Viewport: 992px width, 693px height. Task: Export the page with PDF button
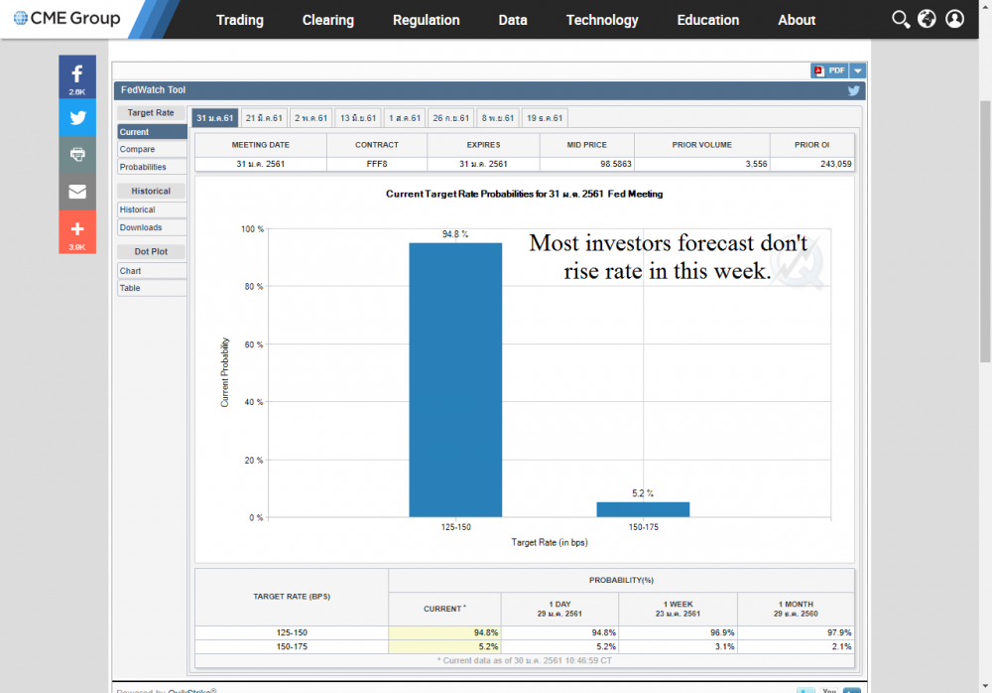pyautogui.click(x=829, y=70)
